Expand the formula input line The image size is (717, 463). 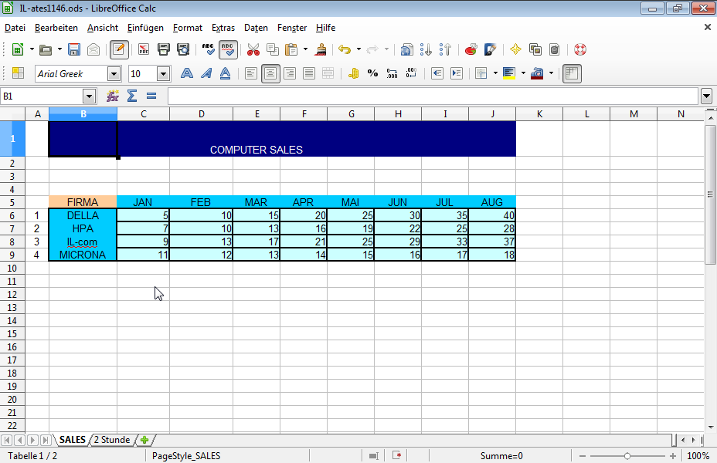click(x=706, y=96)
